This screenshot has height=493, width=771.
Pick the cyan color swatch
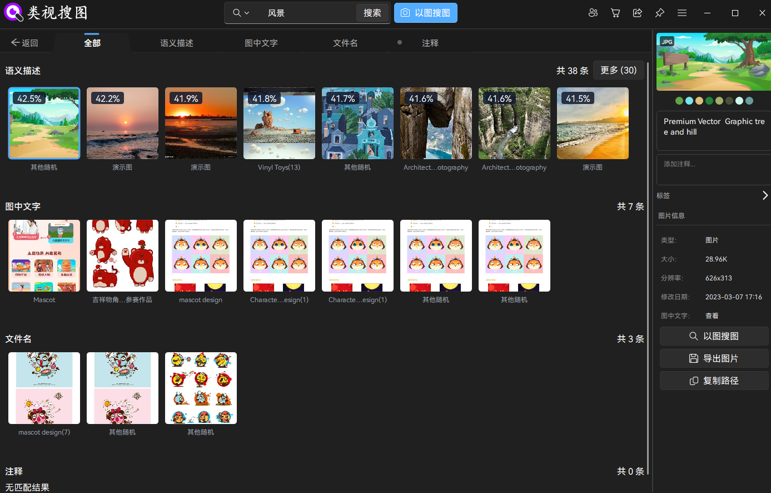pos(689,101)
